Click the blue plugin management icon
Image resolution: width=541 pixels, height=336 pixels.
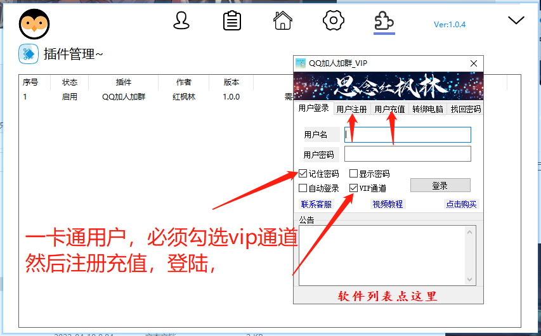(x=29, y=54)
